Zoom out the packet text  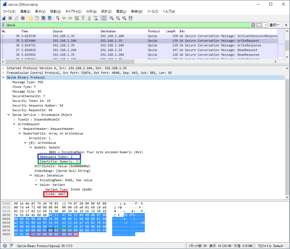click(118, 18)
